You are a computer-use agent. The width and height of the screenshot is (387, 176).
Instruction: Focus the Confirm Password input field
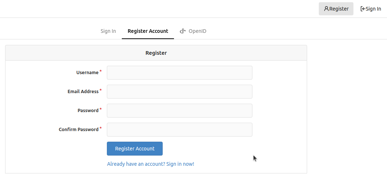[179, 130]
